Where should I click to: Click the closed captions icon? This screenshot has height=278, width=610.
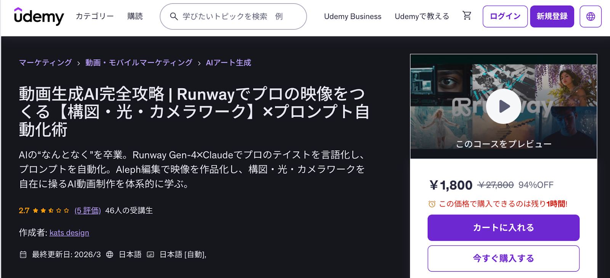(151, 254)
